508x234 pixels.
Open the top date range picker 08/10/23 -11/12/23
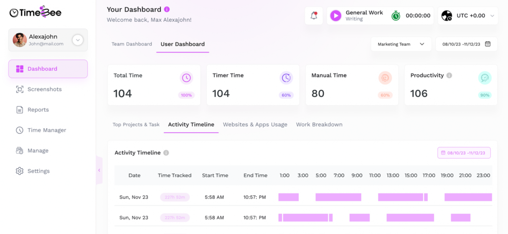[x=466, y=45]
